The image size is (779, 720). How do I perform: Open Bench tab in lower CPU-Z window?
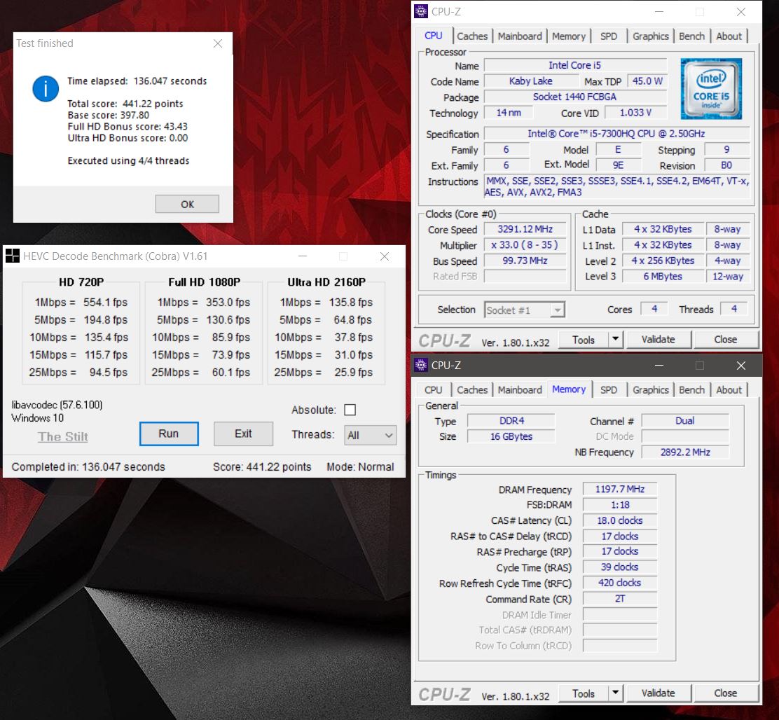pos(691,390)
